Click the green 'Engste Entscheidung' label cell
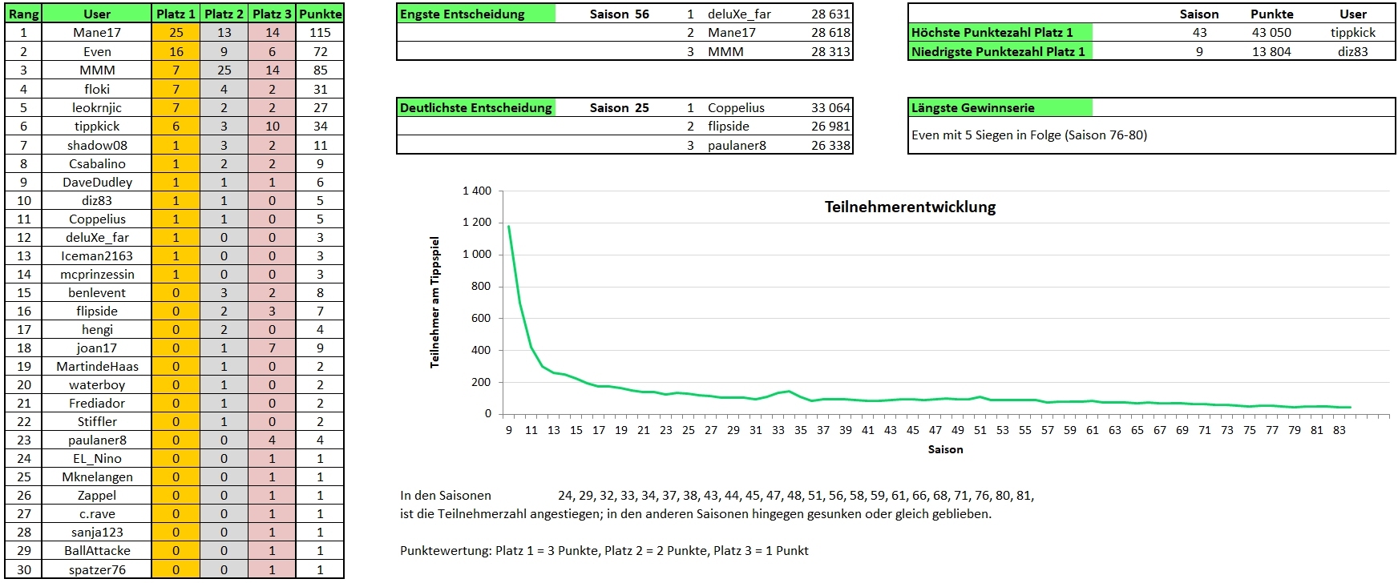 click(x=475, y=14)
